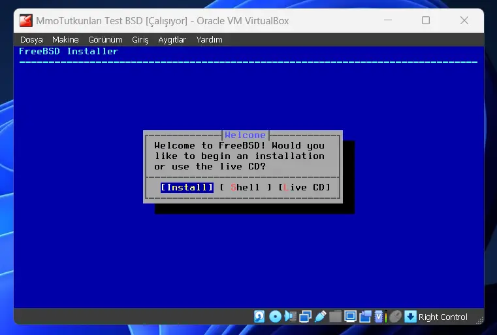The image size is (497, 335).
Task: Click the mouse integration status icon
Action: coord(395,317)
